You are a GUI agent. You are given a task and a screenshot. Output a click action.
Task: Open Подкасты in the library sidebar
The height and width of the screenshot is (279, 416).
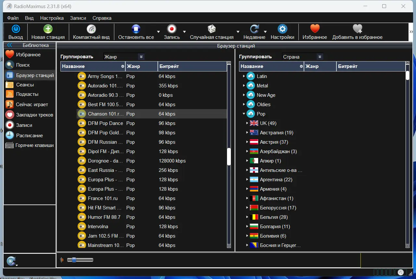30,94
